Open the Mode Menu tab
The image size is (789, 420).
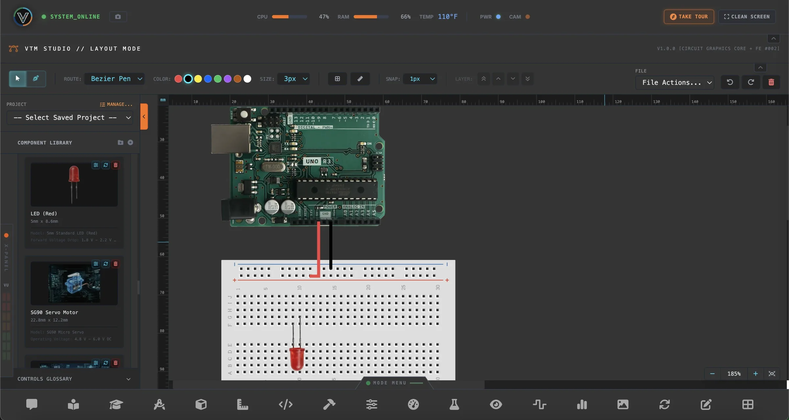click(x=394, y=383)
